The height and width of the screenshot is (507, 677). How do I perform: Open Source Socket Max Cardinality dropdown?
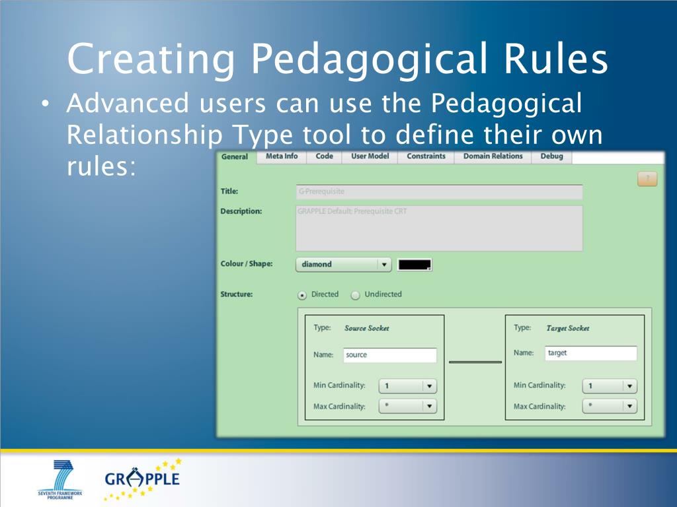407,406
